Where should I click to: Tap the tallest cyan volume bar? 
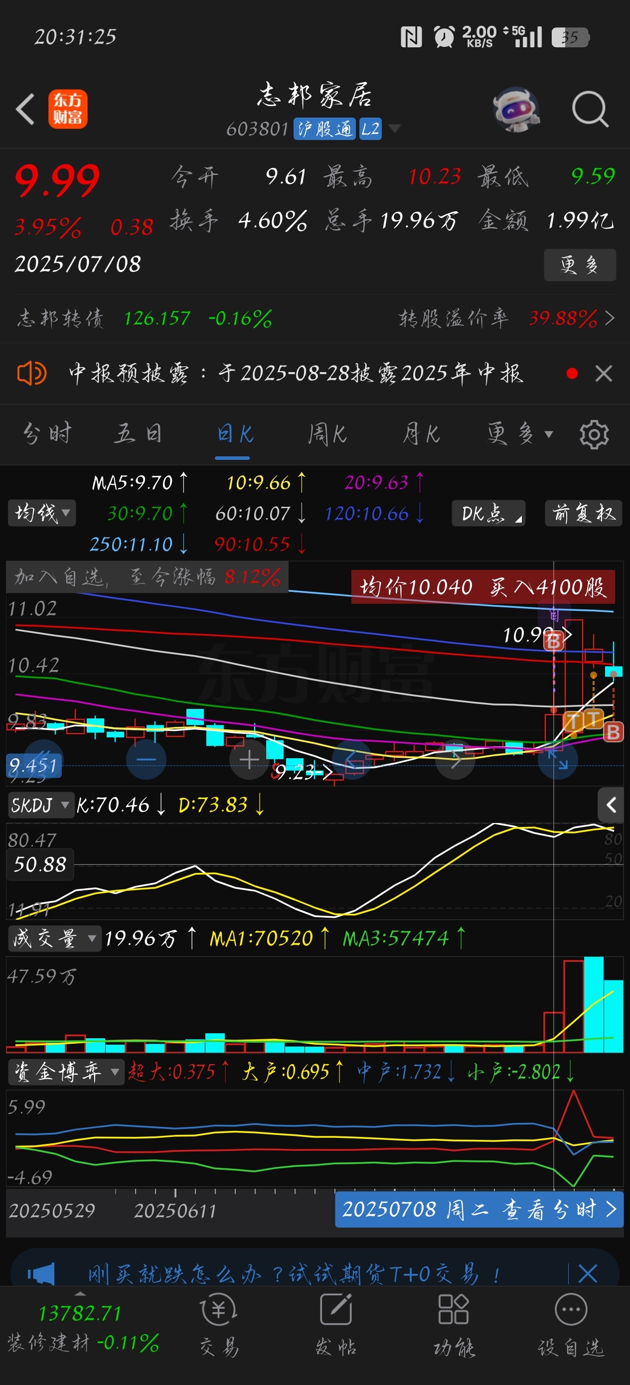pyautogui.click(x=594, y=1004)
